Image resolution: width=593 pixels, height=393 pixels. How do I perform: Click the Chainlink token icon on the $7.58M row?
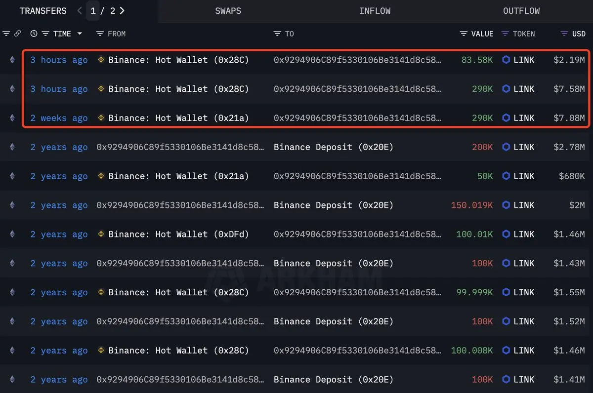pos(506,89)
